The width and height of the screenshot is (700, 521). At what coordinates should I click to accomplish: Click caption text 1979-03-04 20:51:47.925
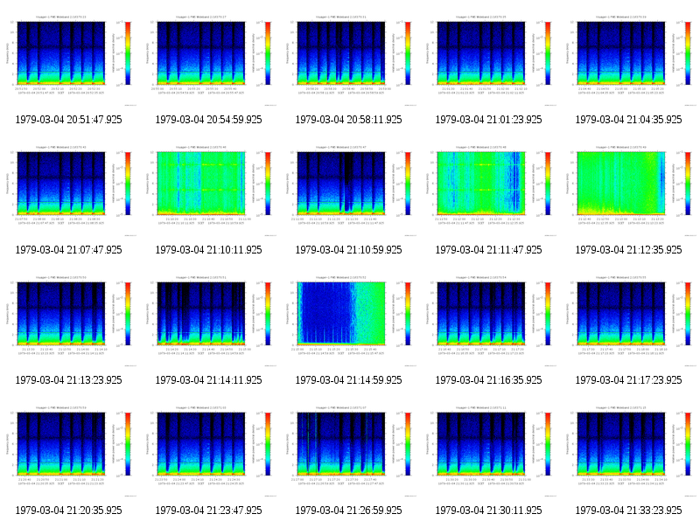[x=69, y=120]
